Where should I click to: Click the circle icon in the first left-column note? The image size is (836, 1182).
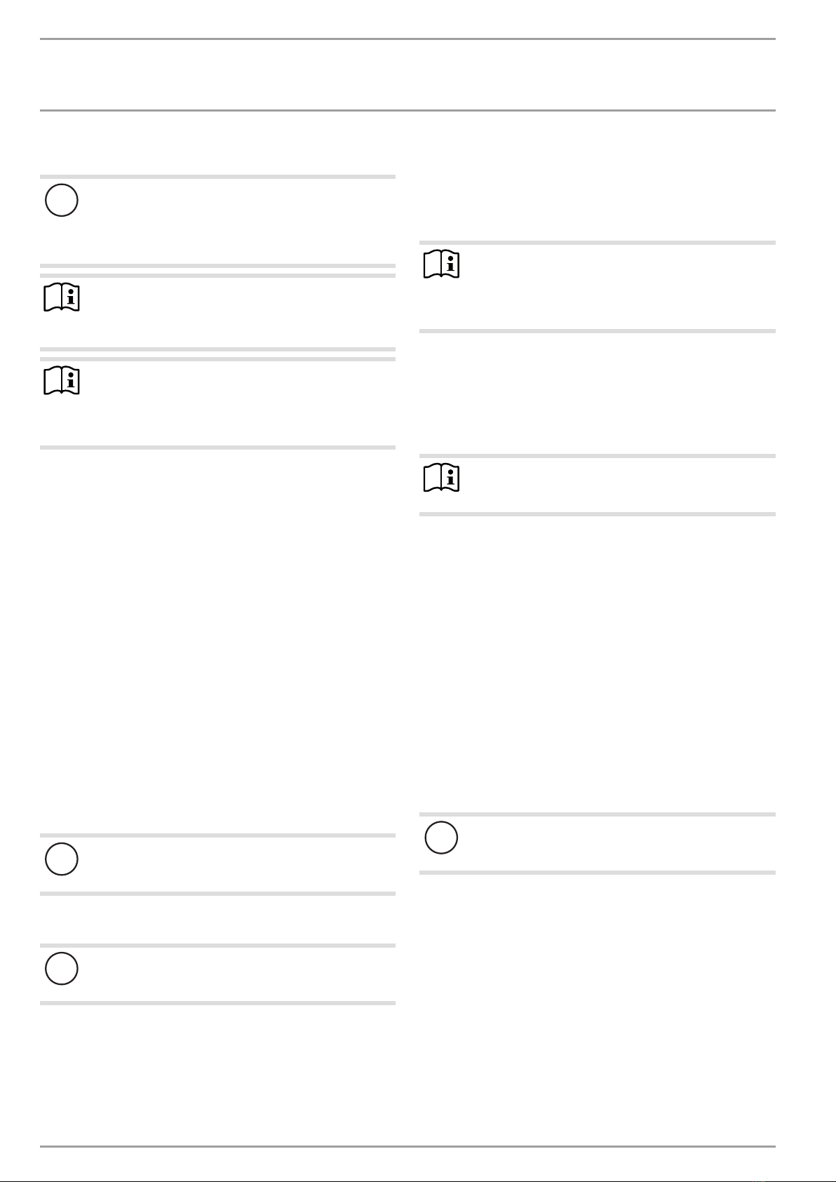61,200
